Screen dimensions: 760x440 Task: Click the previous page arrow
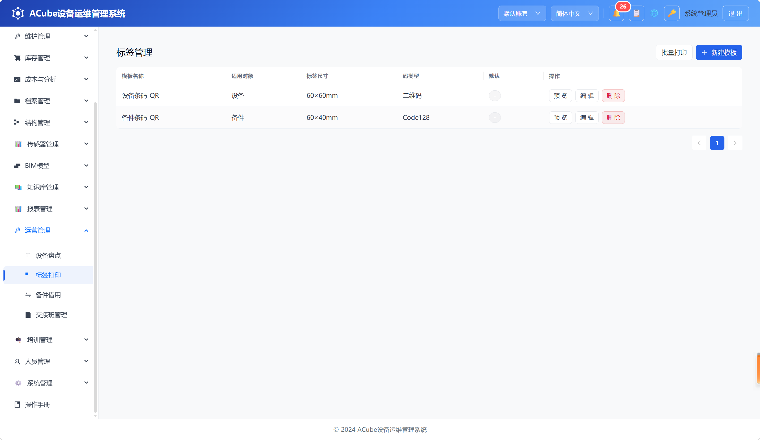(699, 143)
